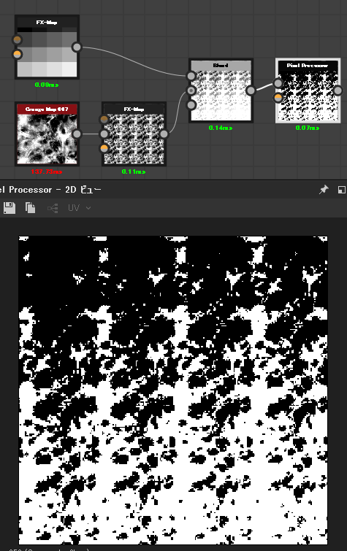
Task: Click the dark orange top pin of lower FX-Map
Action: (104, 120)
